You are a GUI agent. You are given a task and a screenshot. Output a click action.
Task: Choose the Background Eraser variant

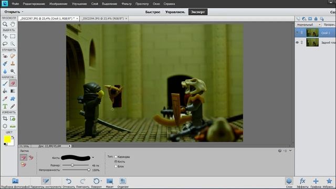click(31, 157)
